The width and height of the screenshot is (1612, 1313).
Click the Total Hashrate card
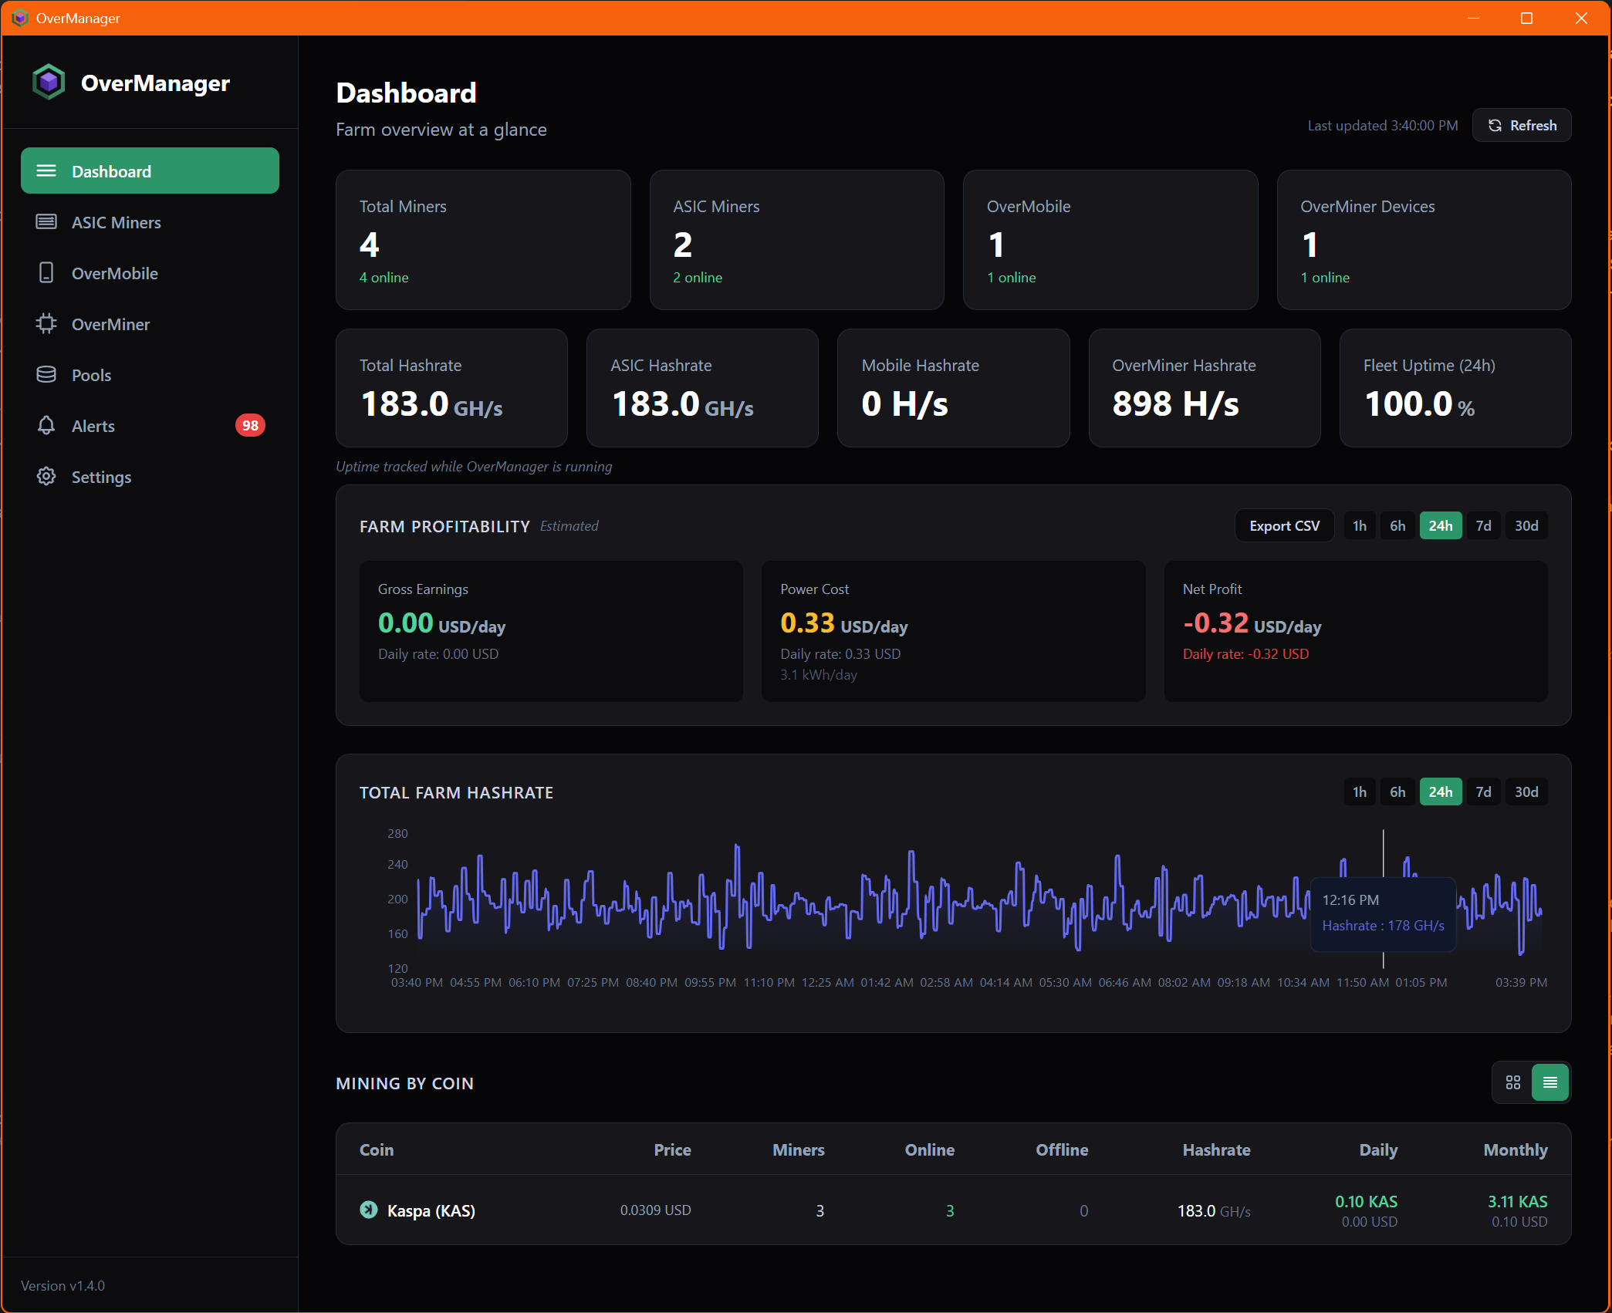[451, 388]
